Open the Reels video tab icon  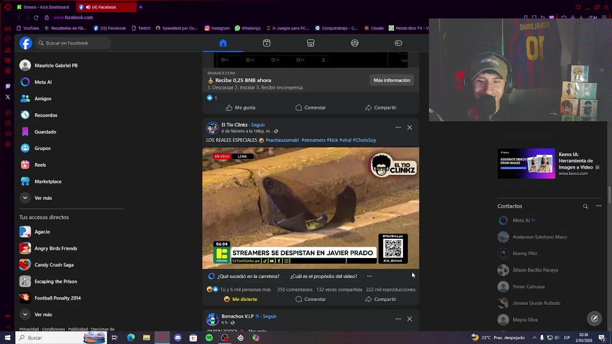pyautogui.click(x=267, y=43)
